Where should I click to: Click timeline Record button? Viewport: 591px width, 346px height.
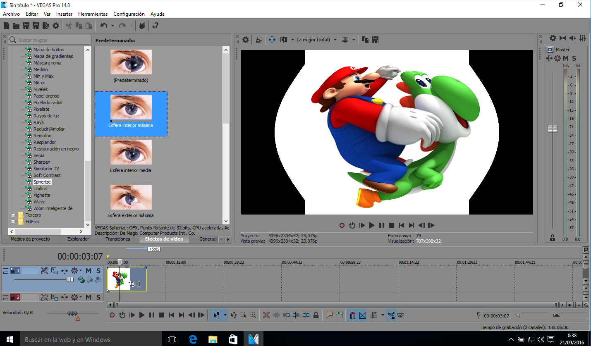point(112,315)
